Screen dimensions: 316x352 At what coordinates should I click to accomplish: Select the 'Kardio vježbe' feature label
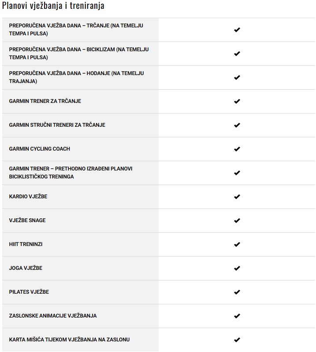point(28,197)
